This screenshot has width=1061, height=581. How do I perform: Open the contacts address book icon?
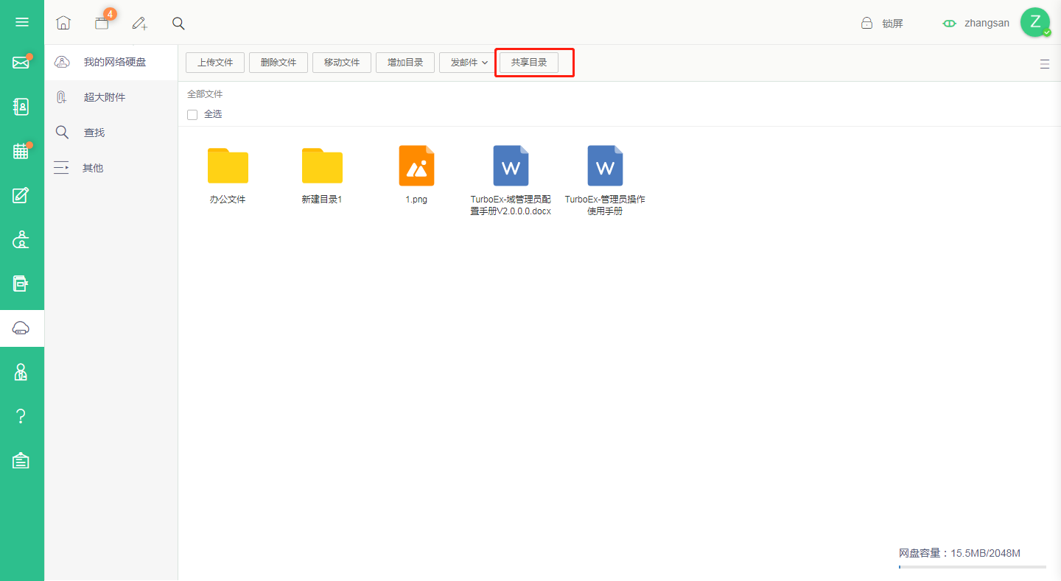tap(21, 107)
